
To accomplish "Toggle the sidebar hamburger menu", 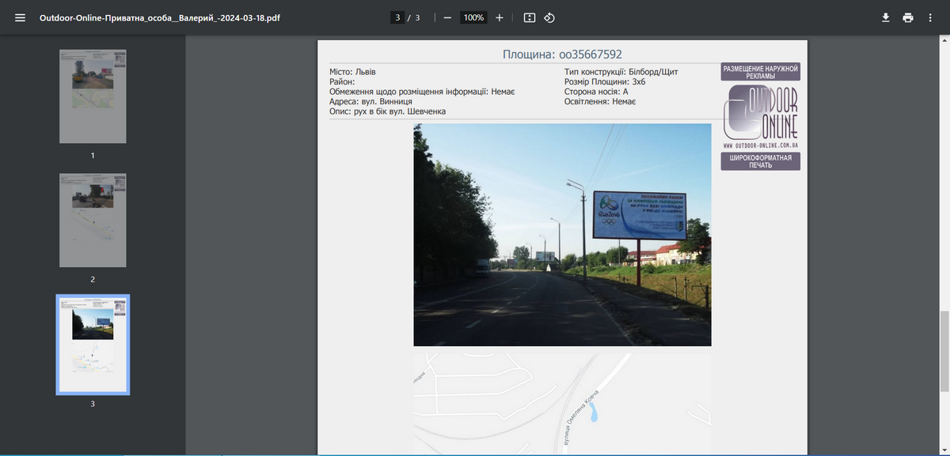I will 20,17.
